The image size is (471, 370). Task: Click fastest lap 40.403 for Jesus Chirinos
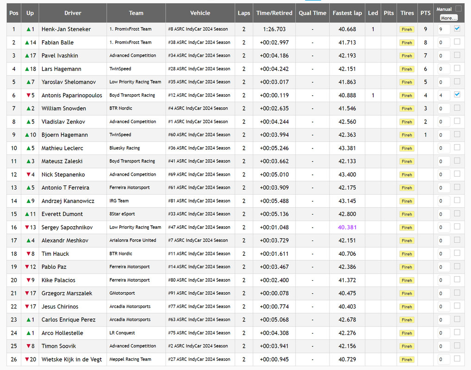347,307
